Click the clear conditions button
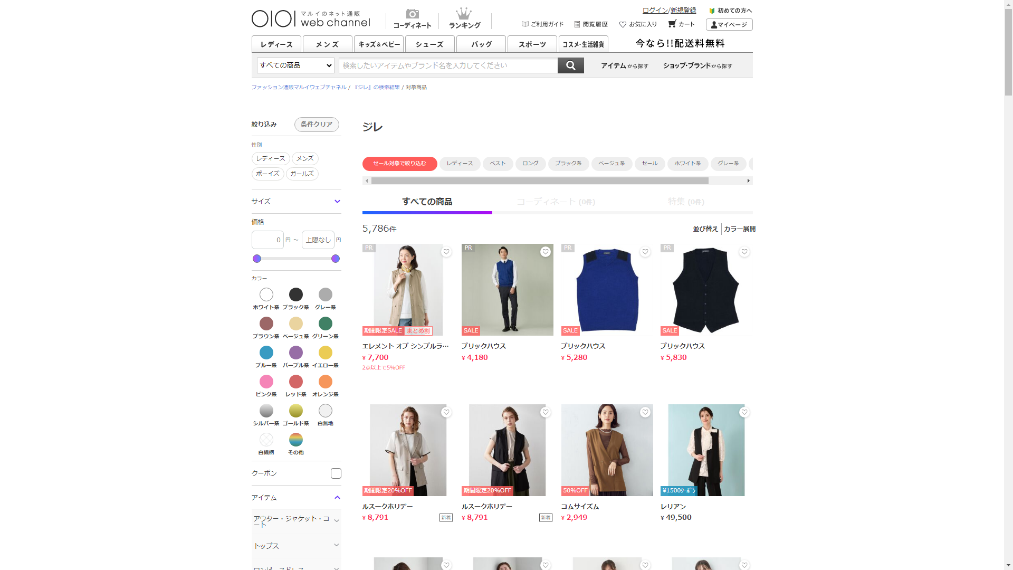This screenshot has width=1013, height=570. pos(317,125)
